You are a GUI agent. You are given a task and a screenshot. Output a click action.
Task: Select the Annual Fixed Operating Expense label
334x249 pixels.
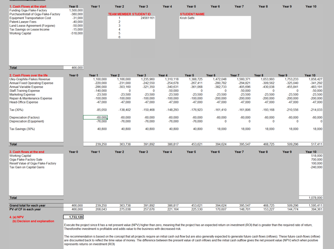coord(31,83)
